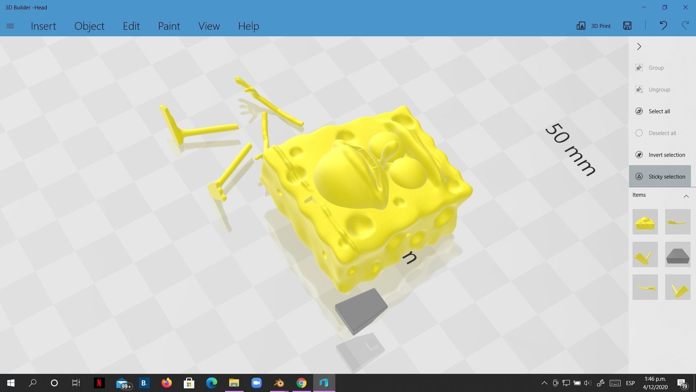Change the ESP input language
Image resolution: width=696 pixels, height=392 pixels.
click(x=630, y=383)
